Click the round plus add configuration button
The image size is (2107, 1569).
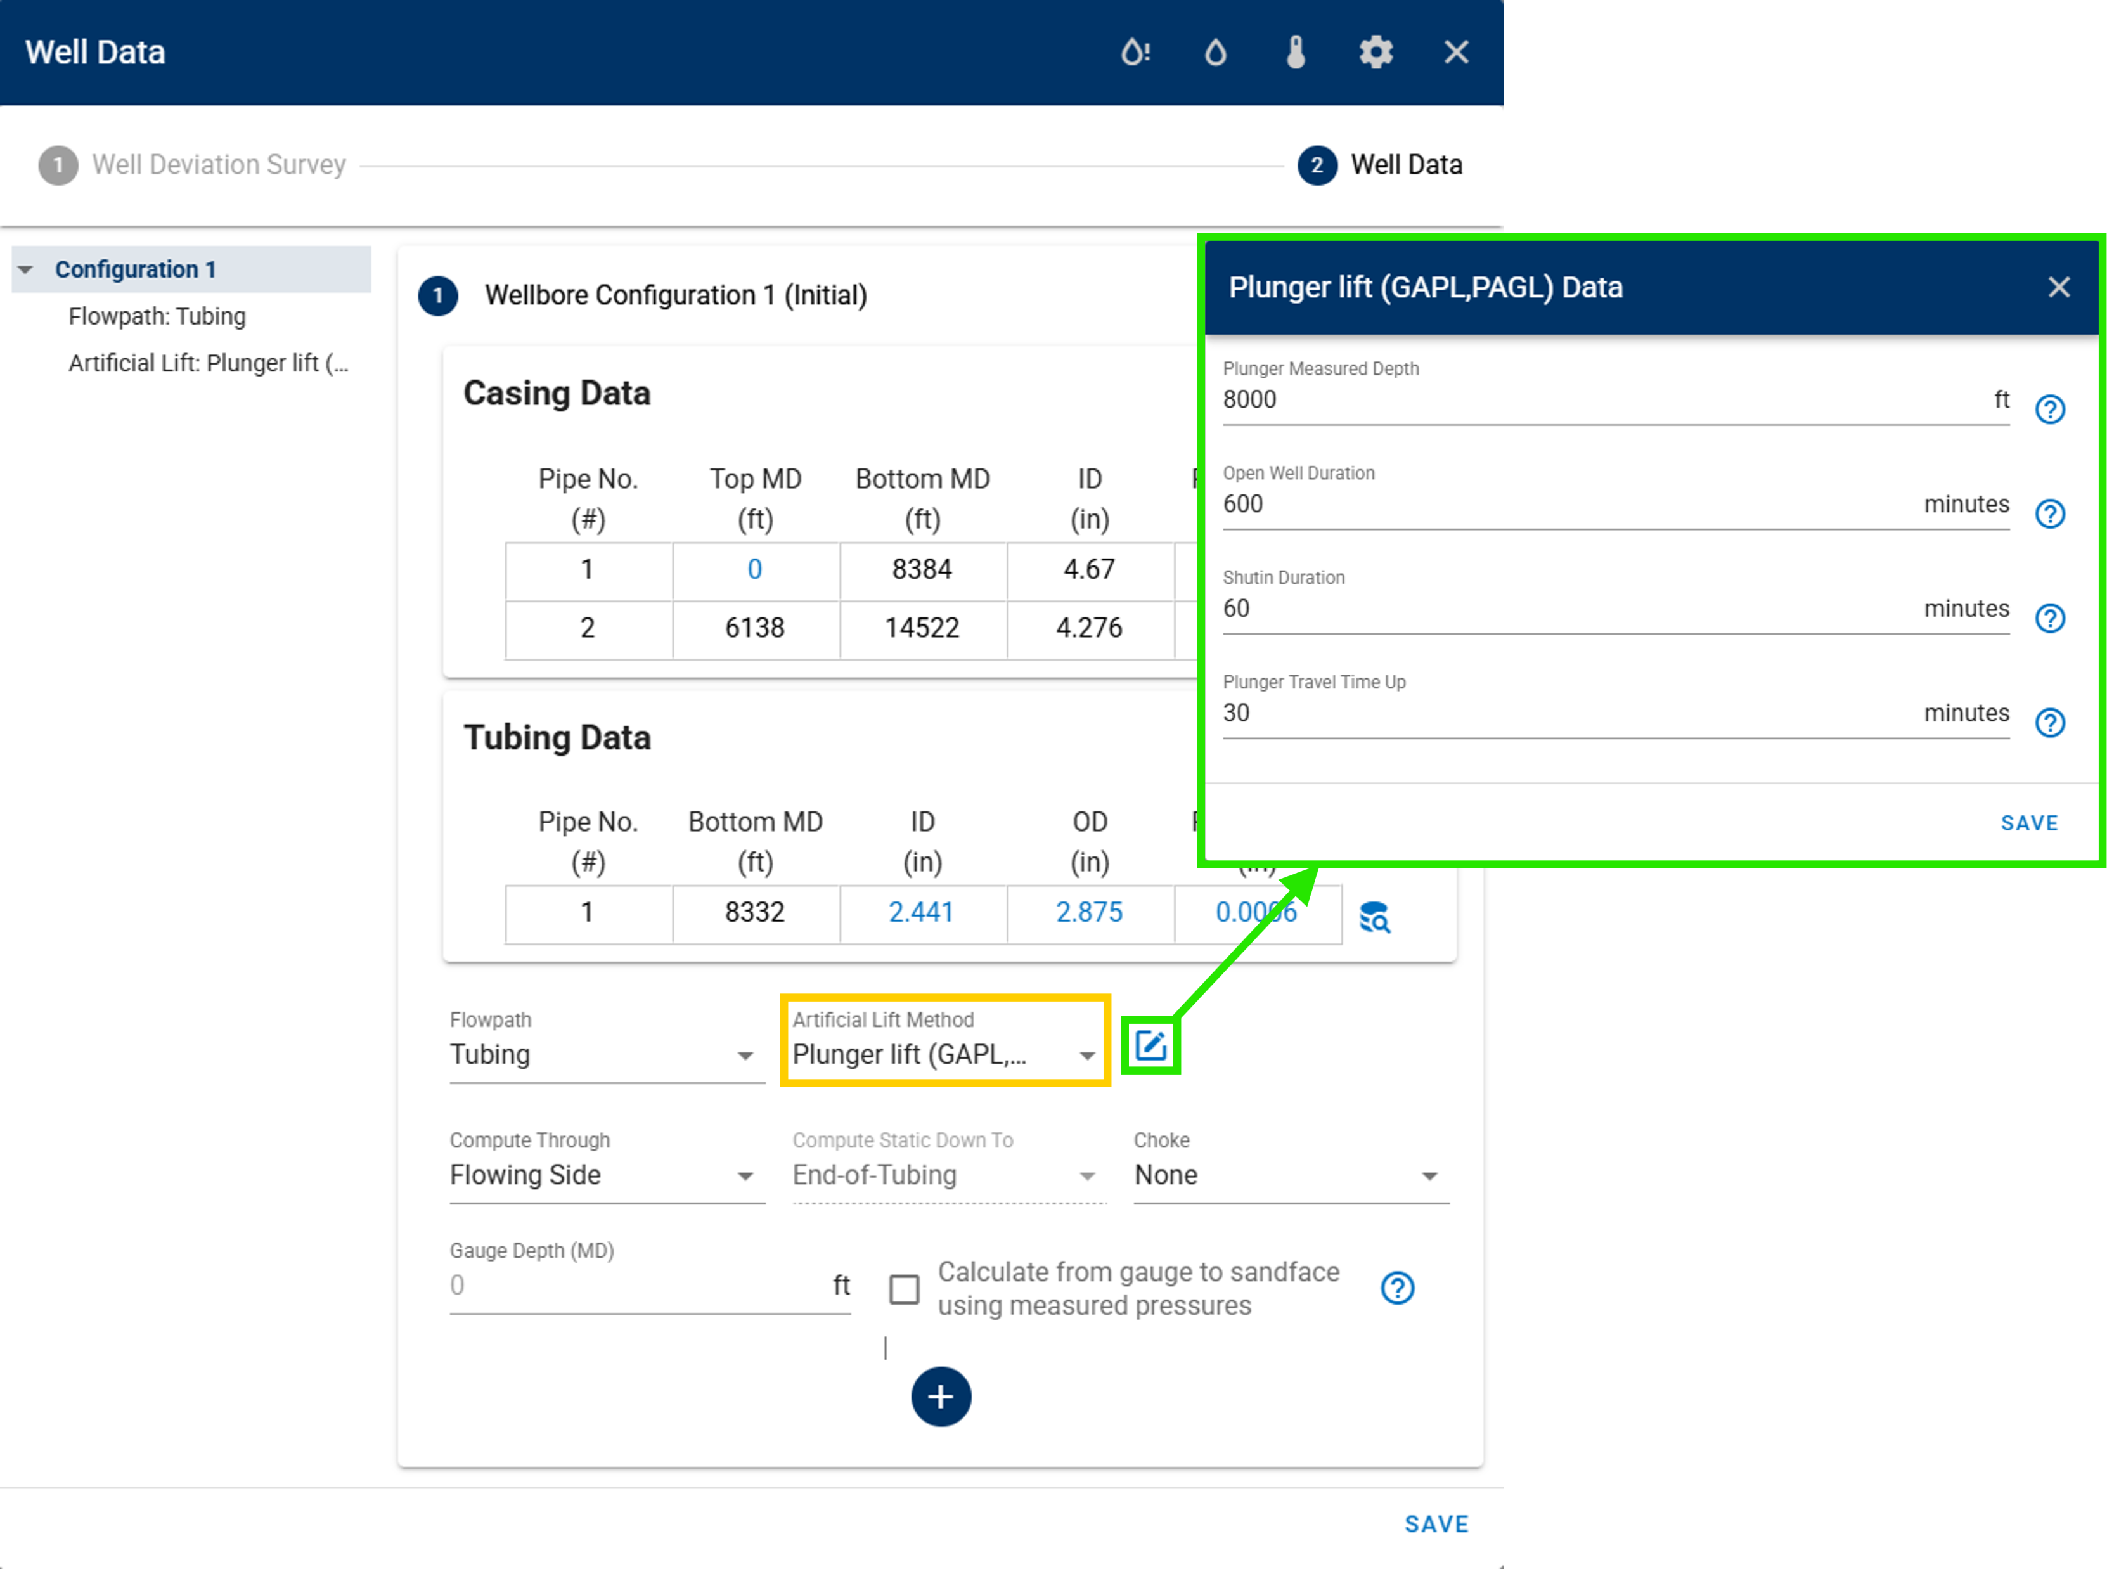pos(940,1396)
